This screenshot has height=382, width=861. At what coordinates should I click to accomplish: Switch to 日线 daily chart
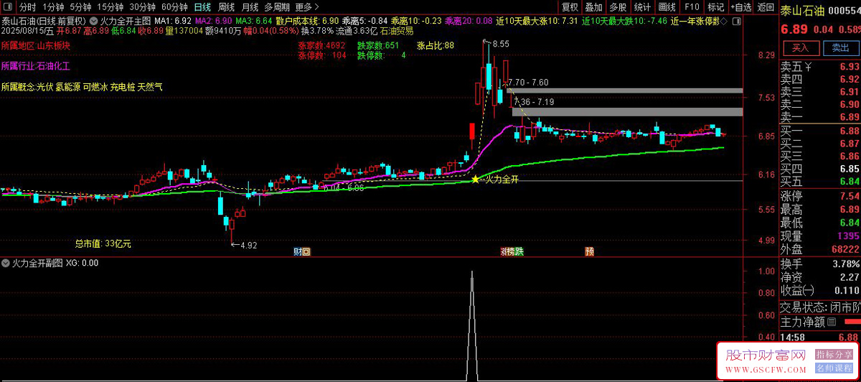click(202, 7)
